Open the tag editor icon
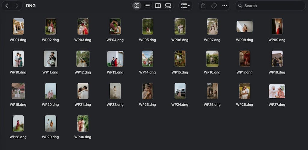The image size is (308, 150). (x=214, y=6)
